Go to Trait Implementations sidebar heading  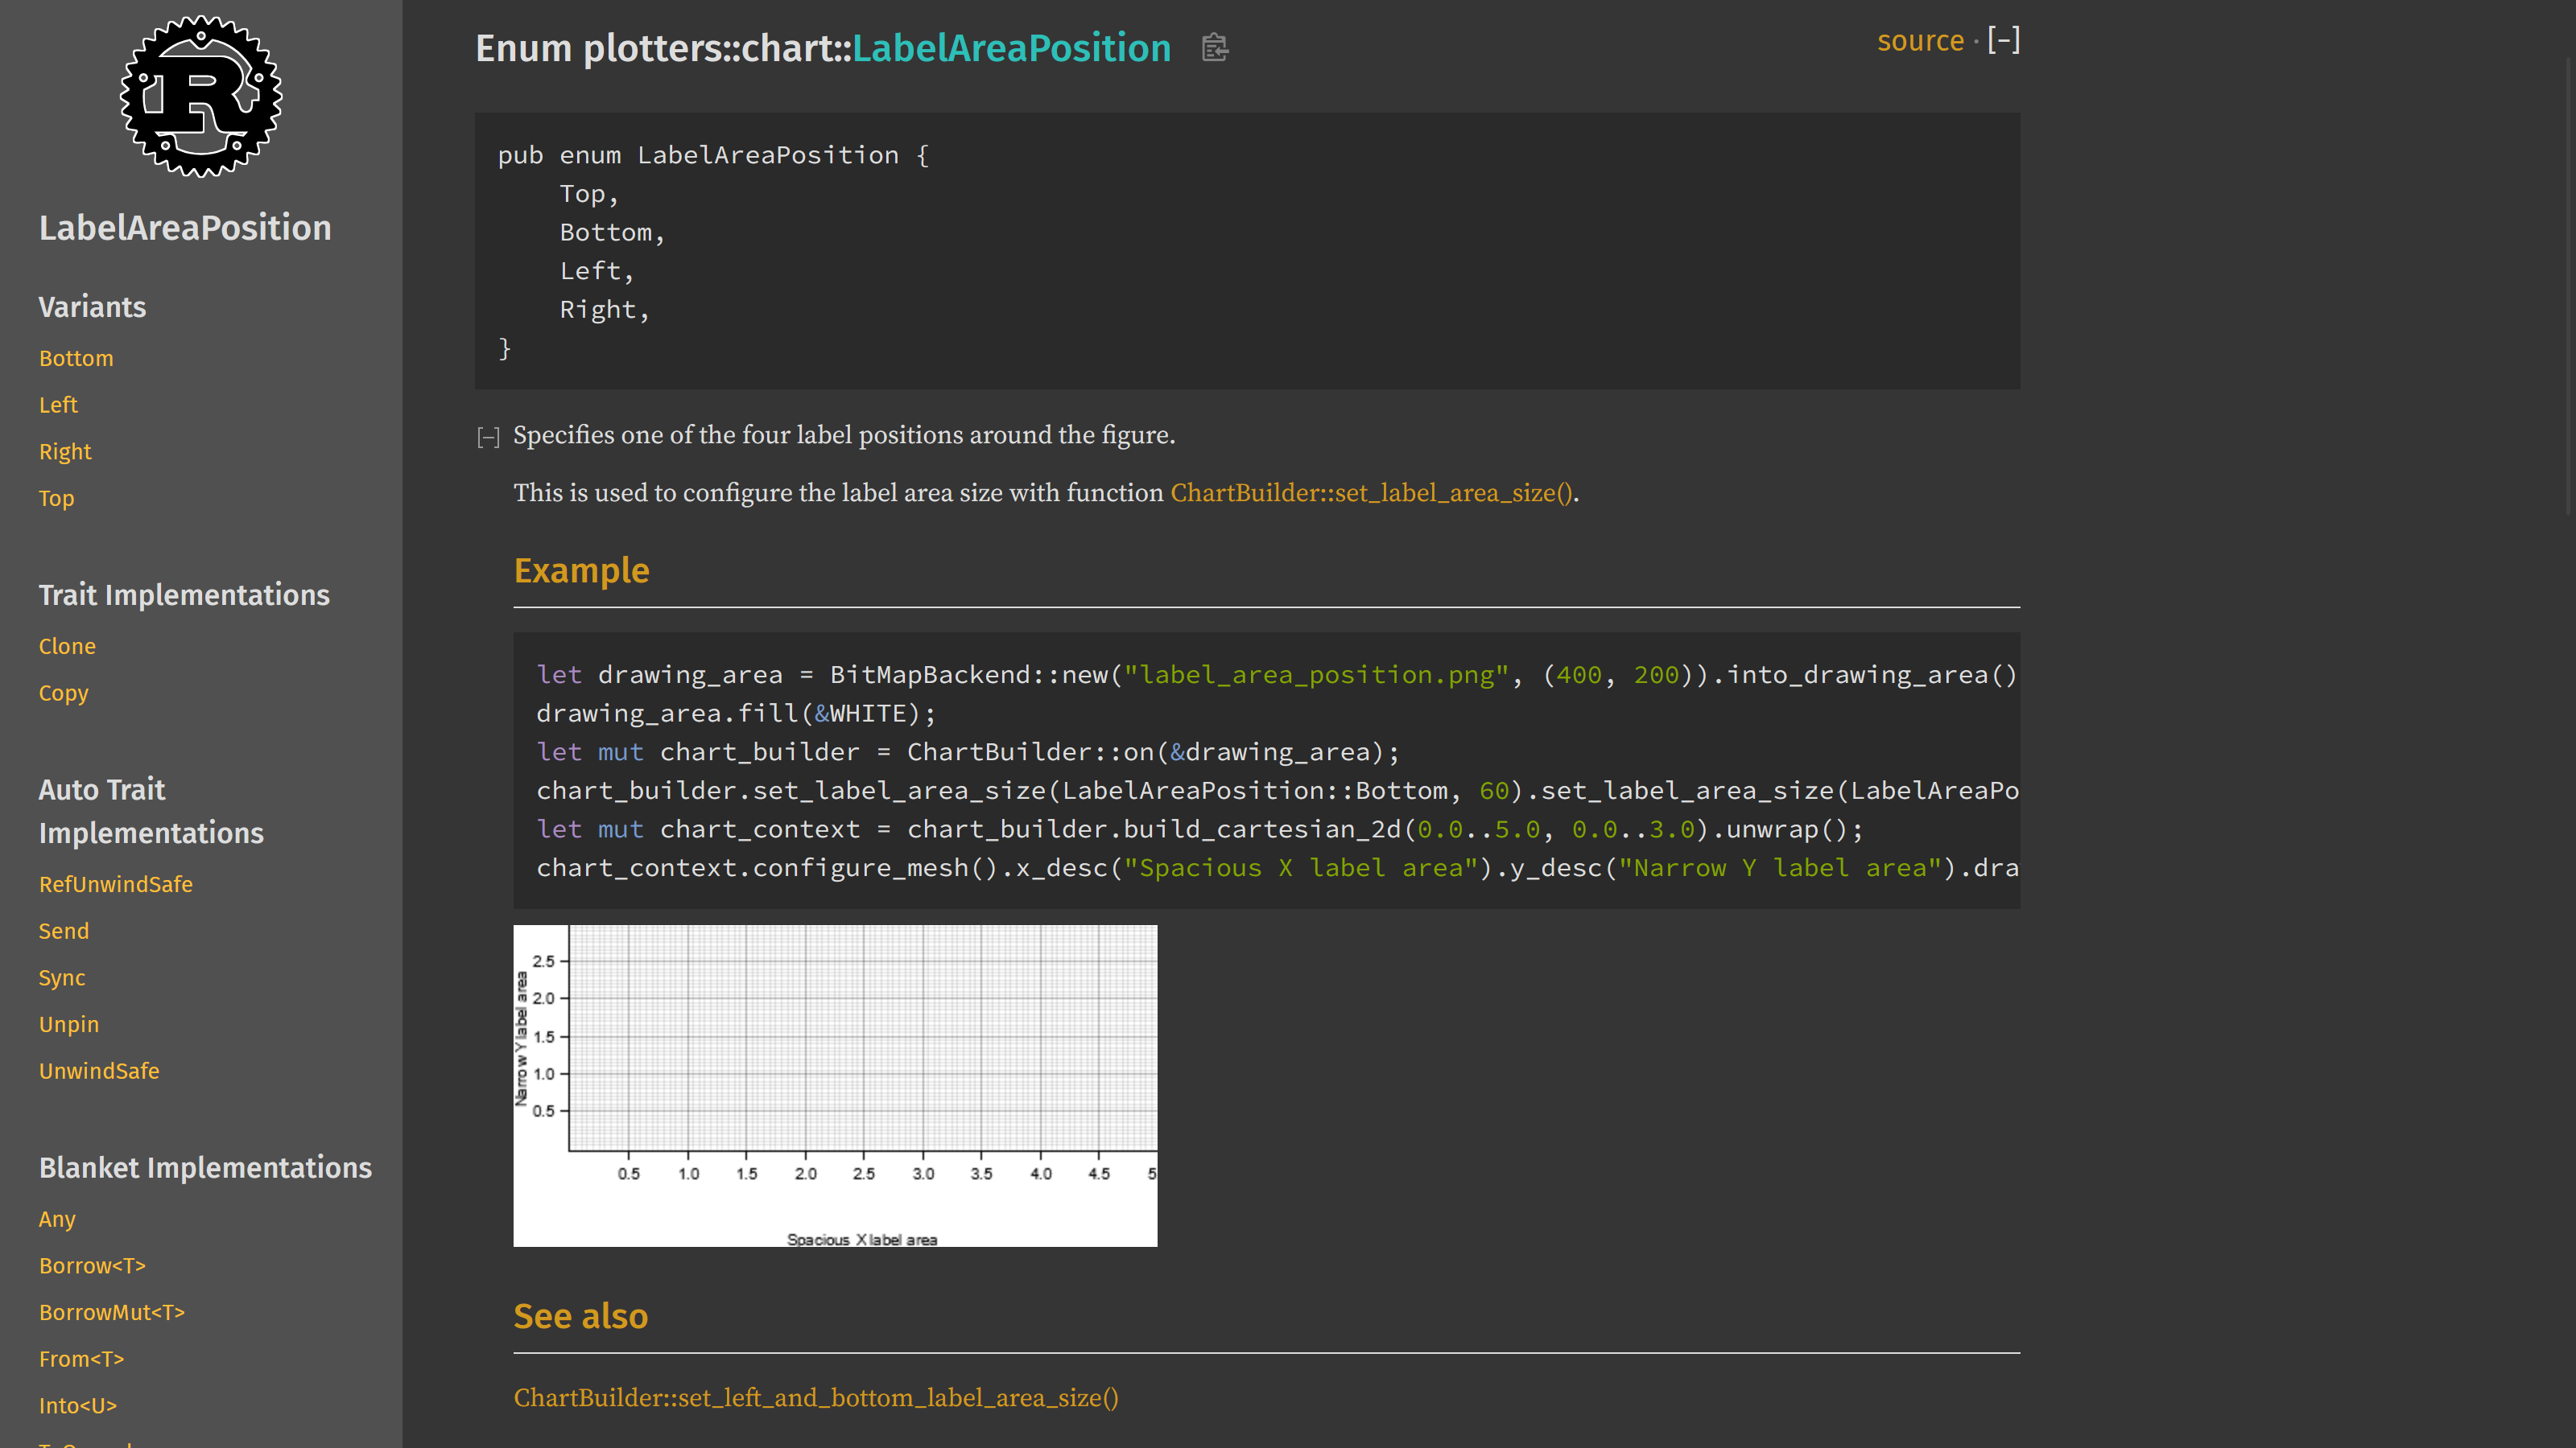click(184, 594)
